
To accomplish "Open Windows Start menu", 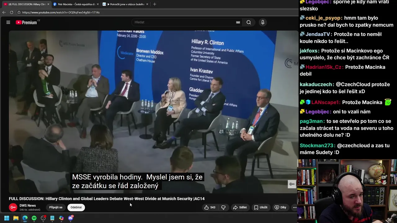I will point(7,218).
